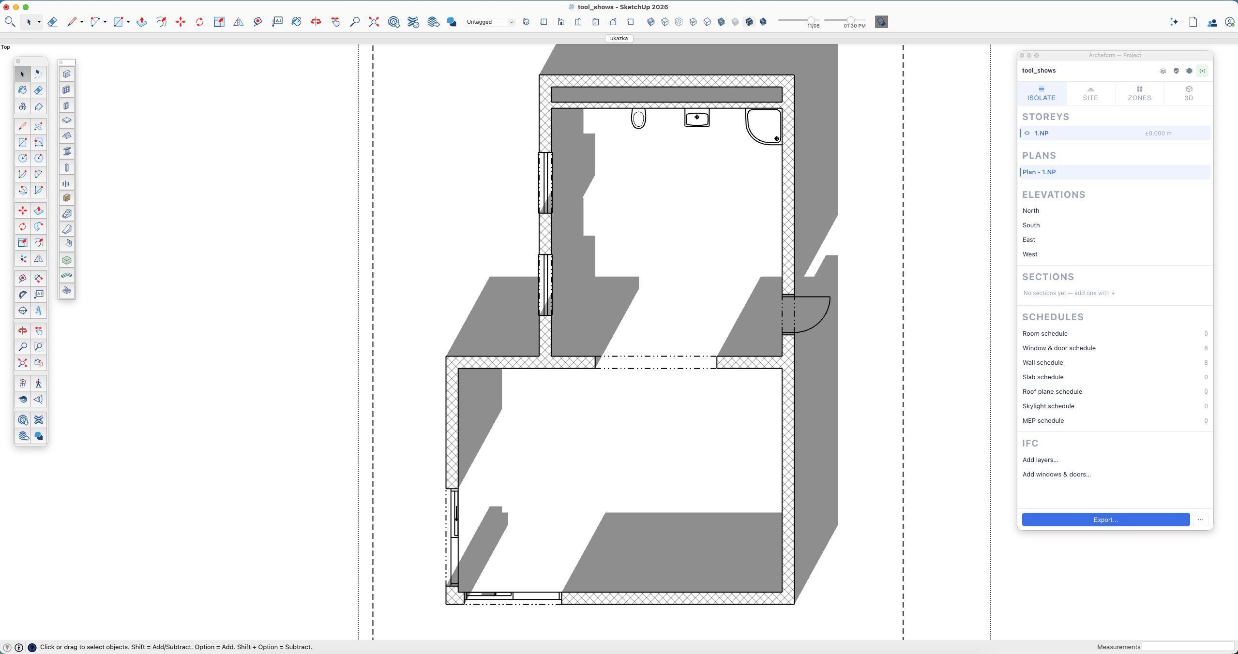Select the Eraser tool in top toolbar
Screen dimensions: 1238x654
[x=52, y=22]
